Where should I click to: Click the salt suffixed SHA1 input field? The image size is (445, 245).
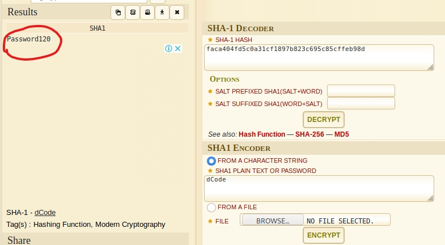tap(361, 103)
